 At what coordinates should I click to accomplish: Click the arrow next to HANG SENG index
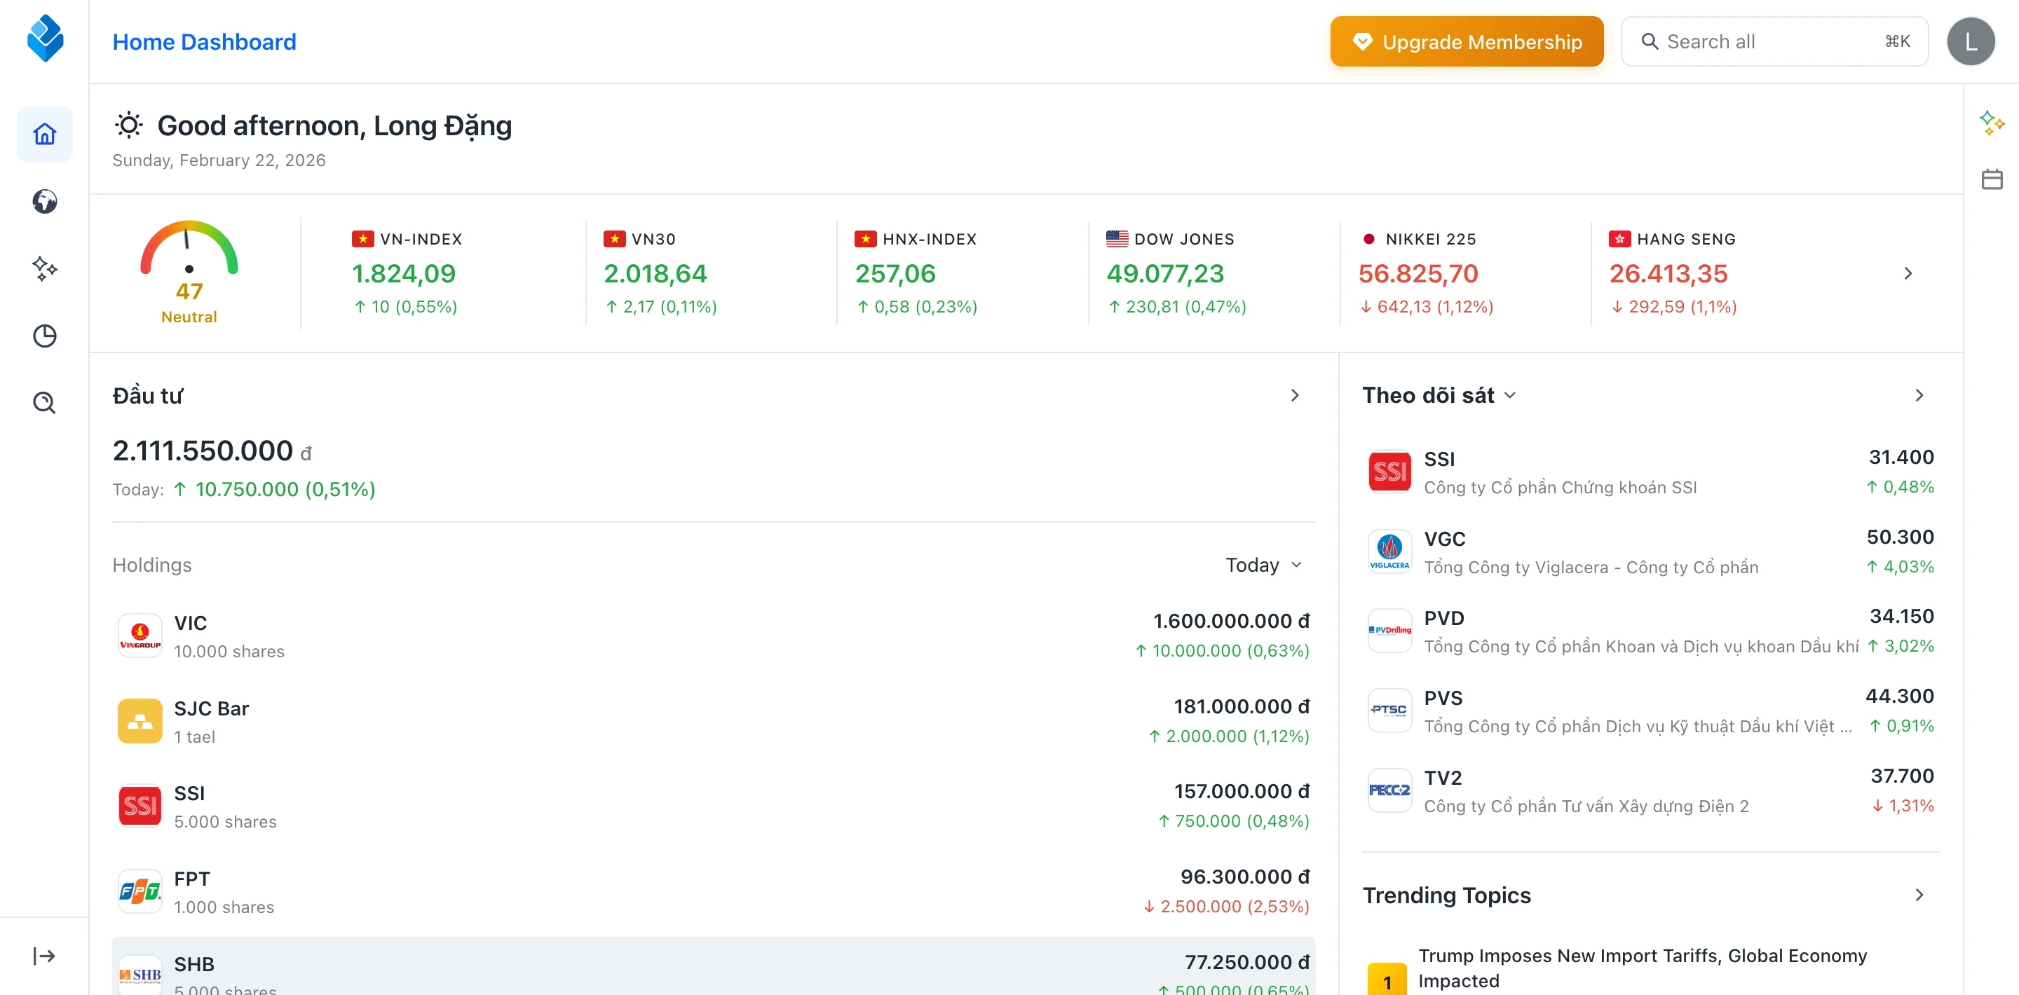click(1908, 273)
